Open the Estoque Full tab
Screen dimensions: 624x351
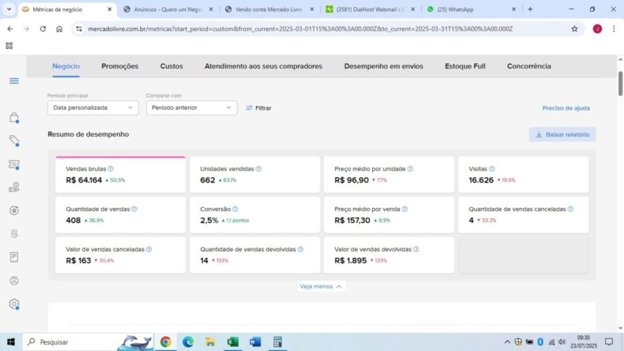point(465,66)
